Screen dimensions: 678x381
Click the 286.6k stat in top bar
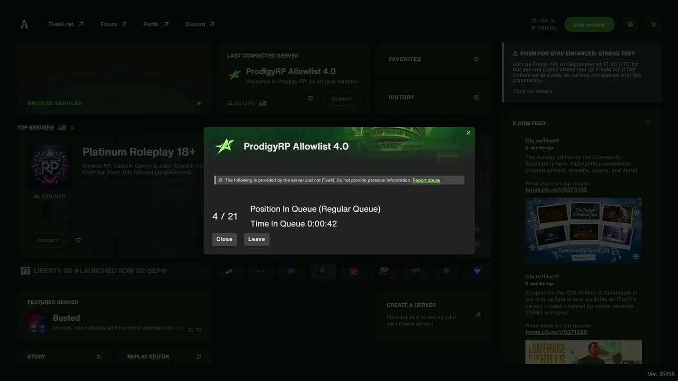click(543, 29)
